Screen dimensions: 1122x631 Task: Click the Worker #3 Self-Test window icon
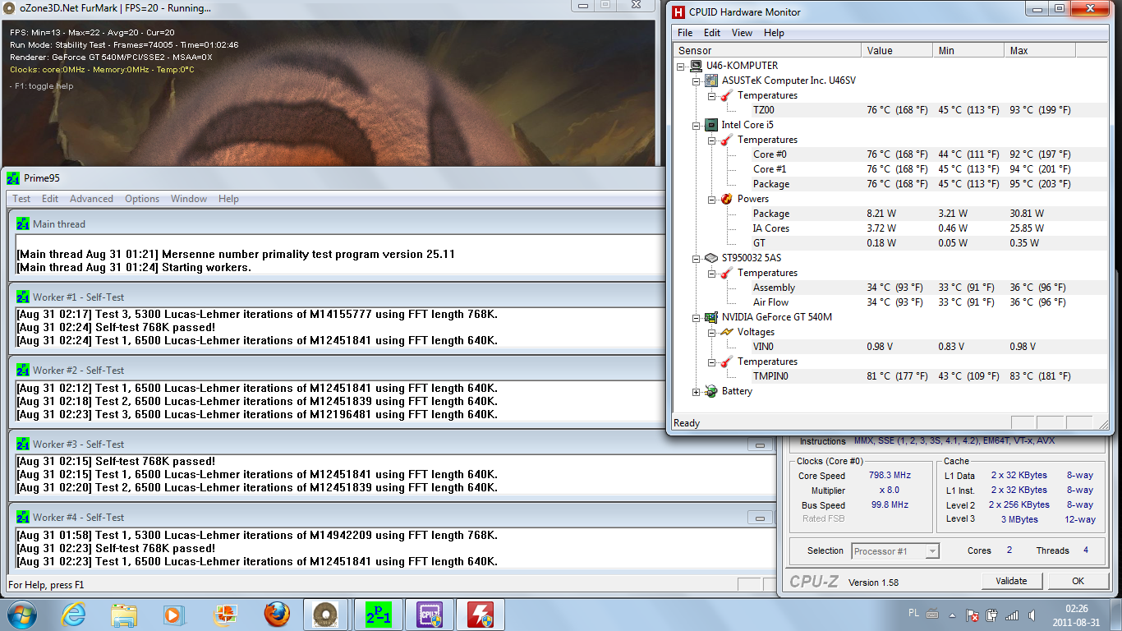(23, 444)
